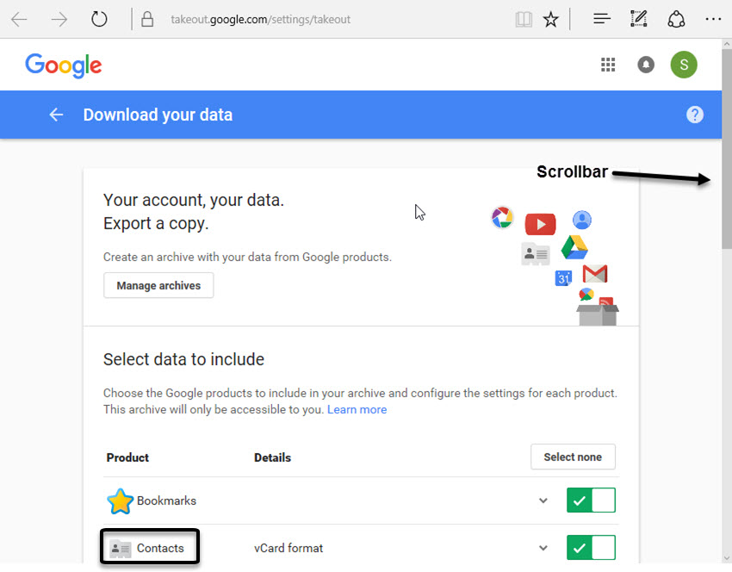Screen dimensions: 732x572
Task: Expand Bookmarks details chevron
Action: click(543, 501)
